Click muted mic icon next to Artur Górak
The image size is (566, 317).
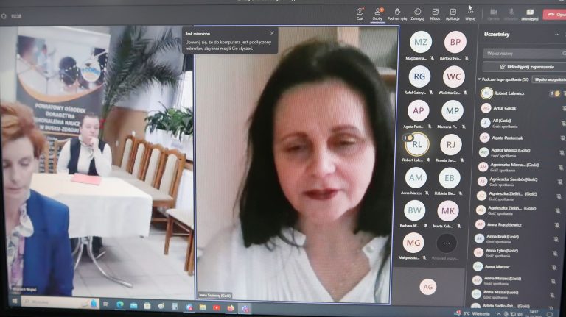[563, 108]
